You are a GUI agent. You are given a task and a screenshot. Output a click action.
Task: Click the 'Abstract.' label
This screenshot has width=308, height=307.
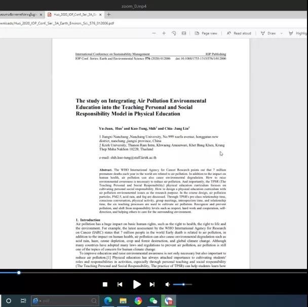pos(106,170)
